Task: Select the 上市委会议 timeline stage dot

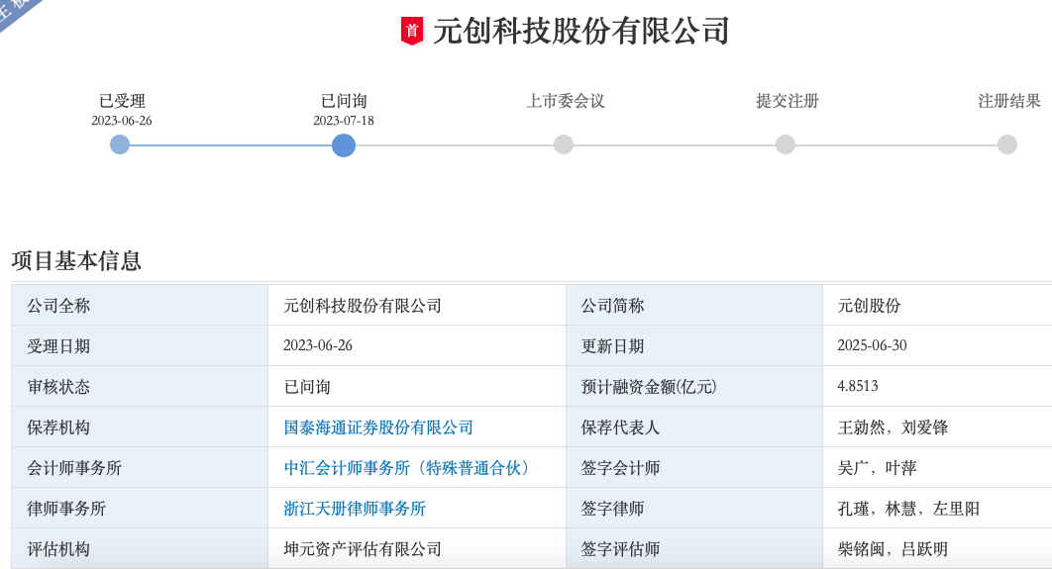Action: pyautogui.click(x=564, y=144)
